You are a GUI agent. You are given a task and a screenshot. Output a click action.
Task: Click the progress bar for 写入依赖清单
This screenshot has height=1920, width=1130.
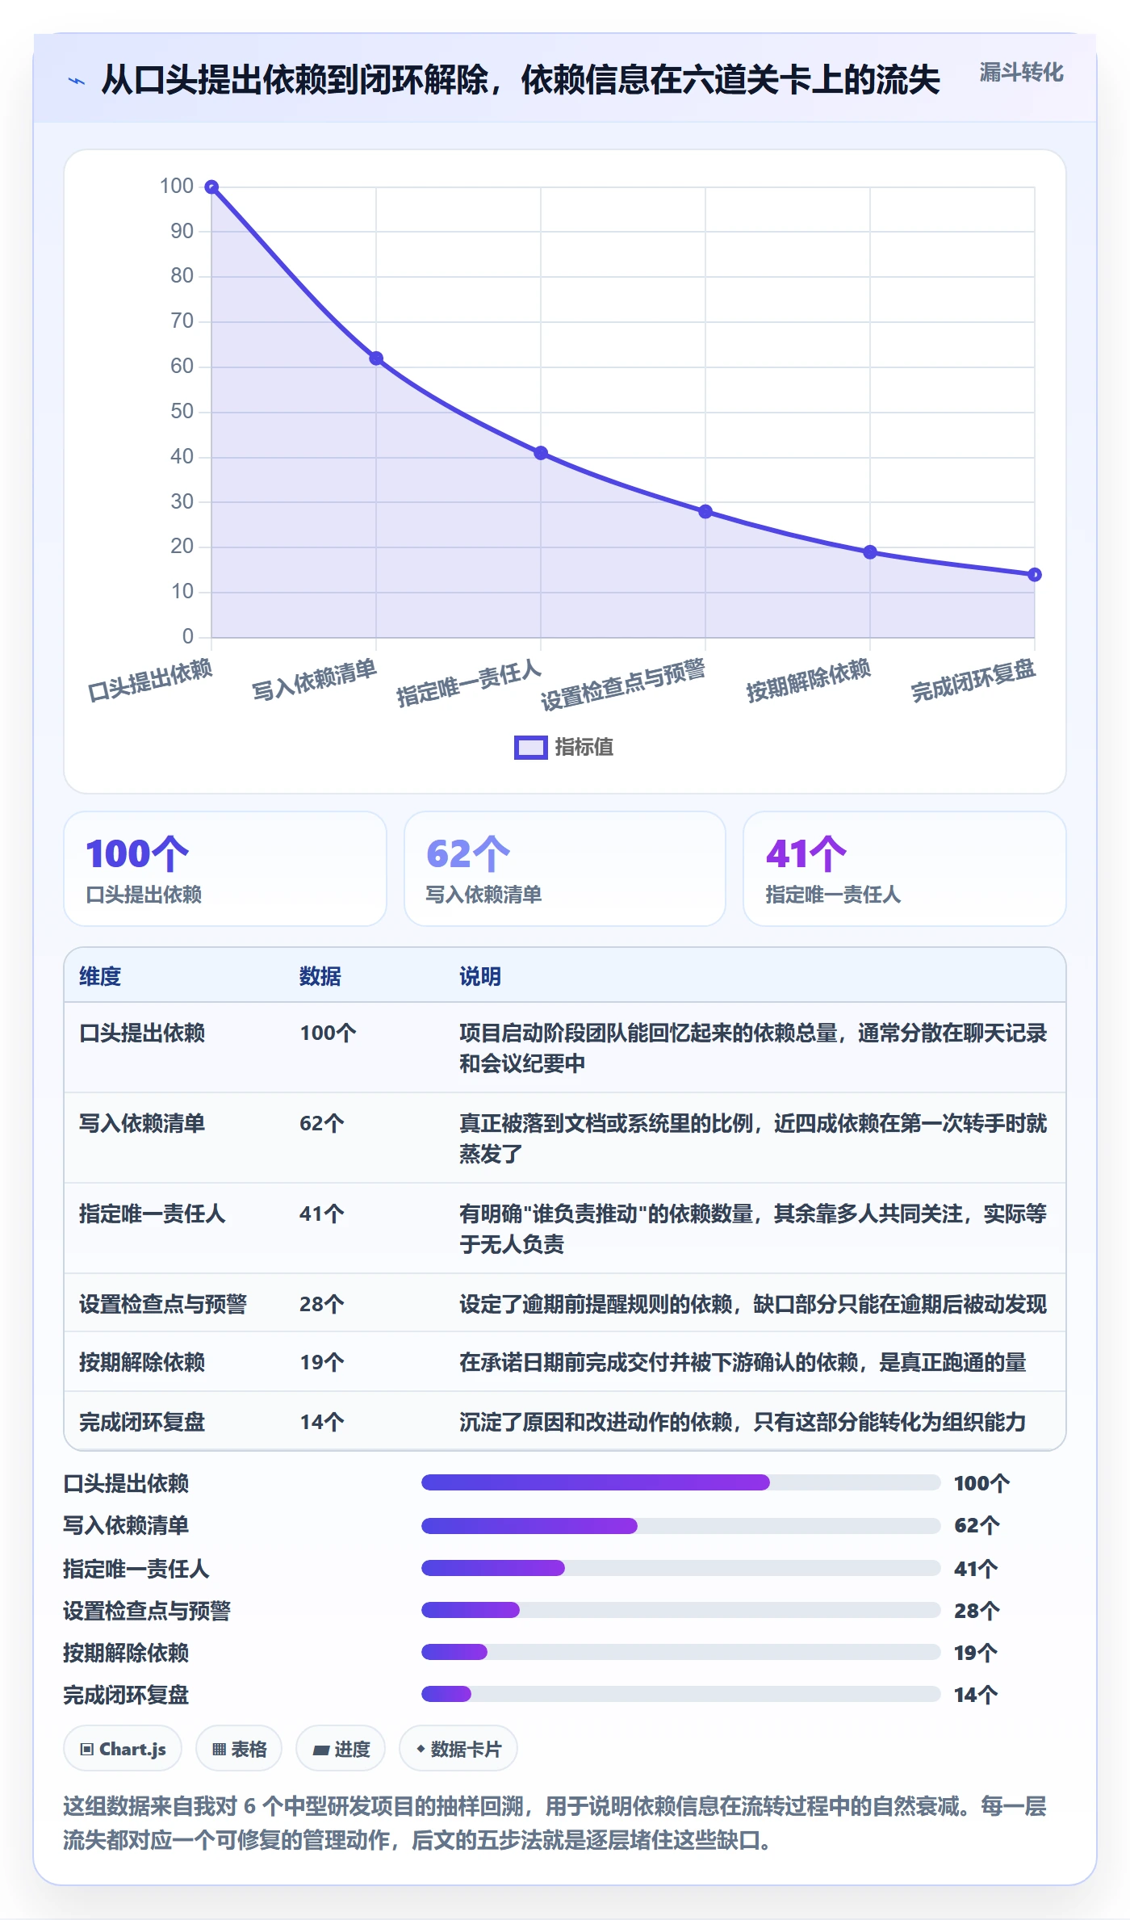point(681,1526)
